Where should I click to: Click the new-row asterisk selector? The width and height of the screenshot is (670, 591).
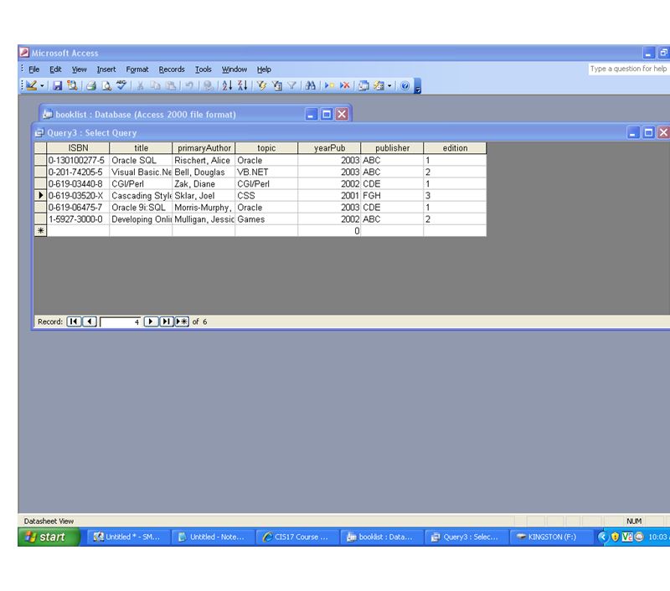[40, 230]
